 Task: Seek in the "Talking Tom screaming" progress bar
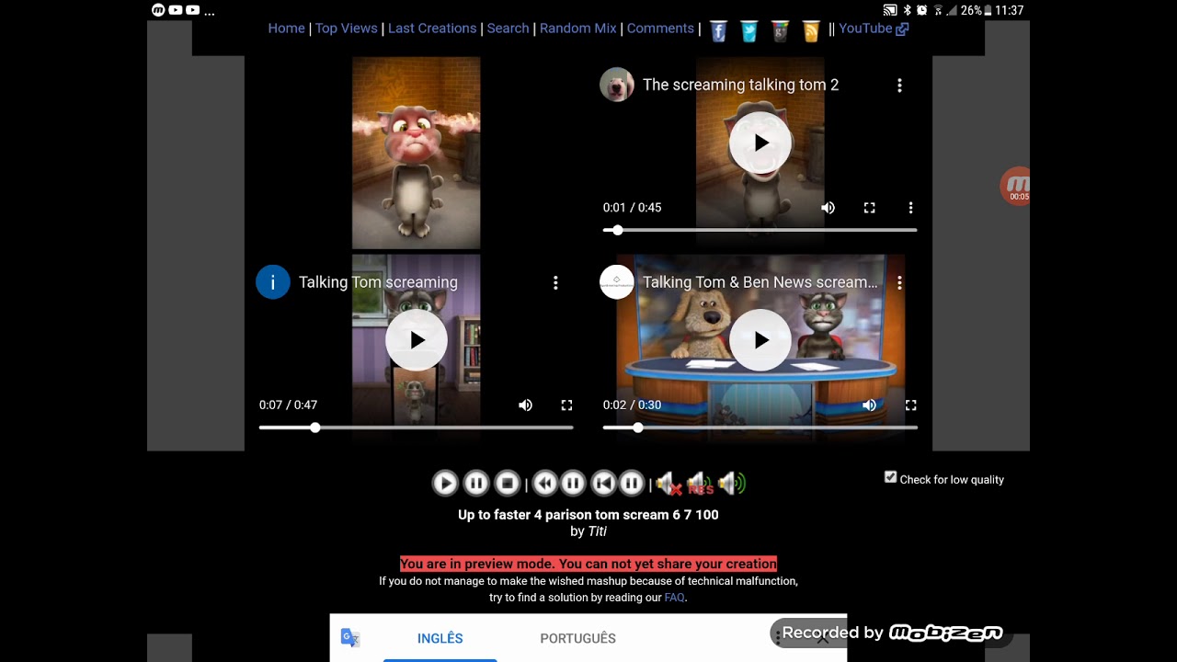(417, 428)
